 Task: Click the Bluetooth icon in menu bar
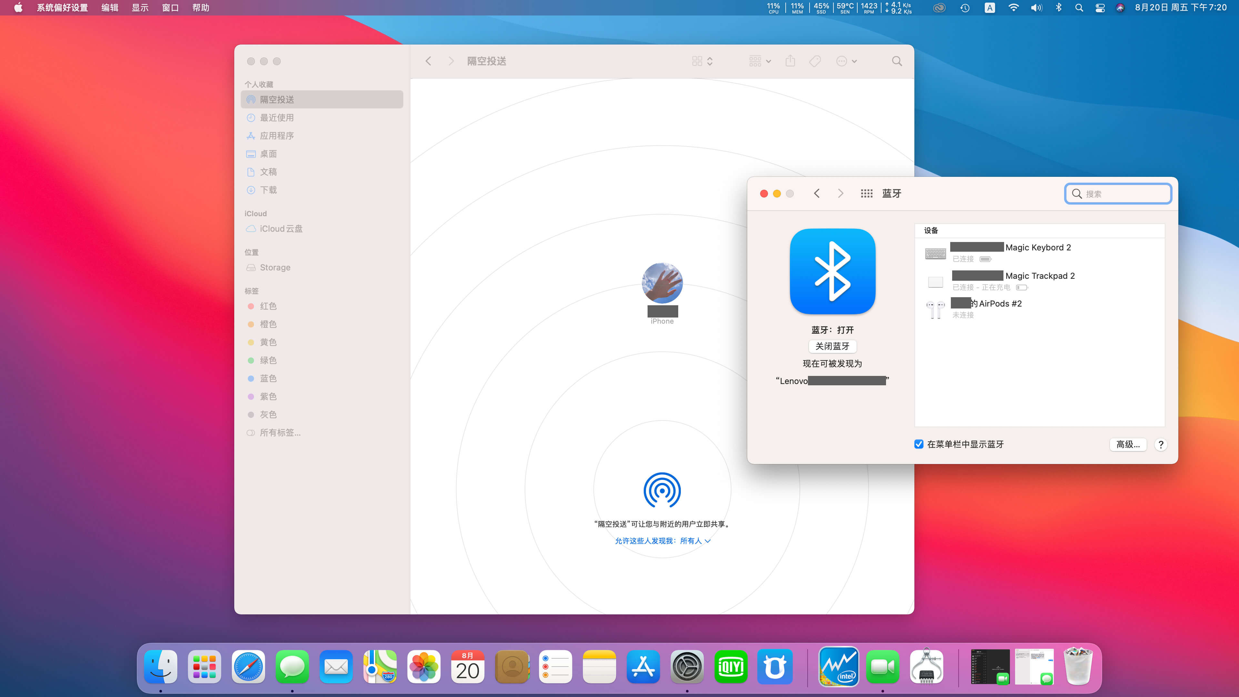(1058, 8)
